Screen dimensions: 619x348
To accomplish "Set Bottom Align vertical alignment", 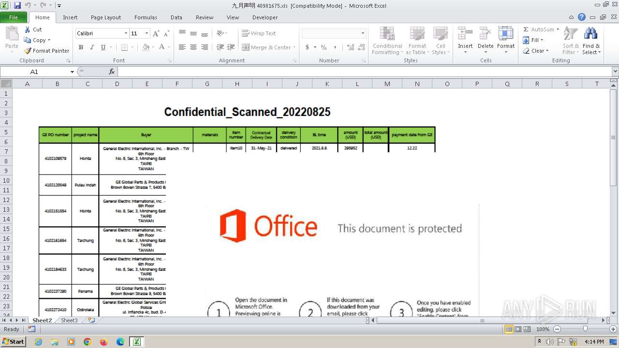I will [x=205, y=33].
